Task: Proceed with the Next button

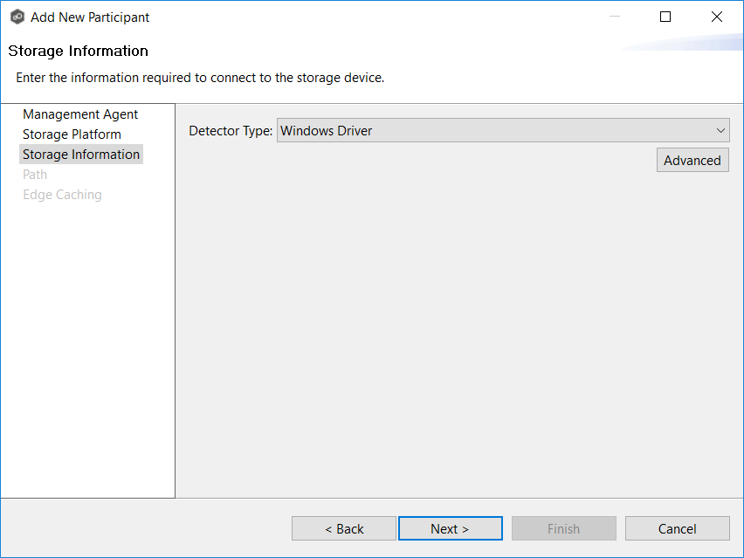Action: coord(450,528)
